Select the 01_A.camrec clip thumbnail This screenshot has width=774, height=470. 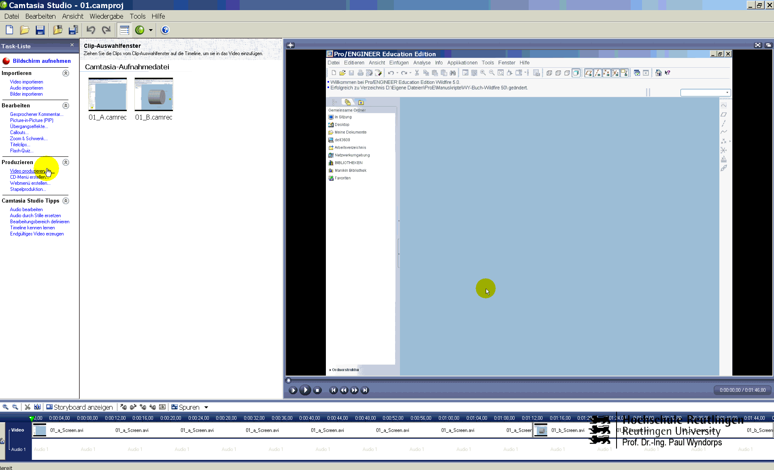click(108, 94)
